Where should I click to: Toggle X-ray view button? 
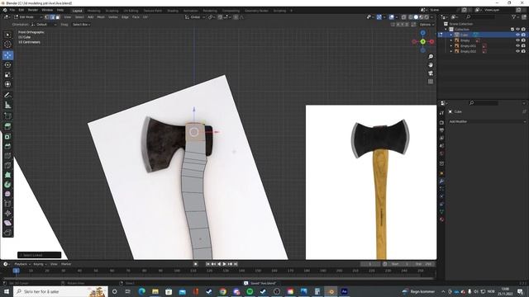404,17
